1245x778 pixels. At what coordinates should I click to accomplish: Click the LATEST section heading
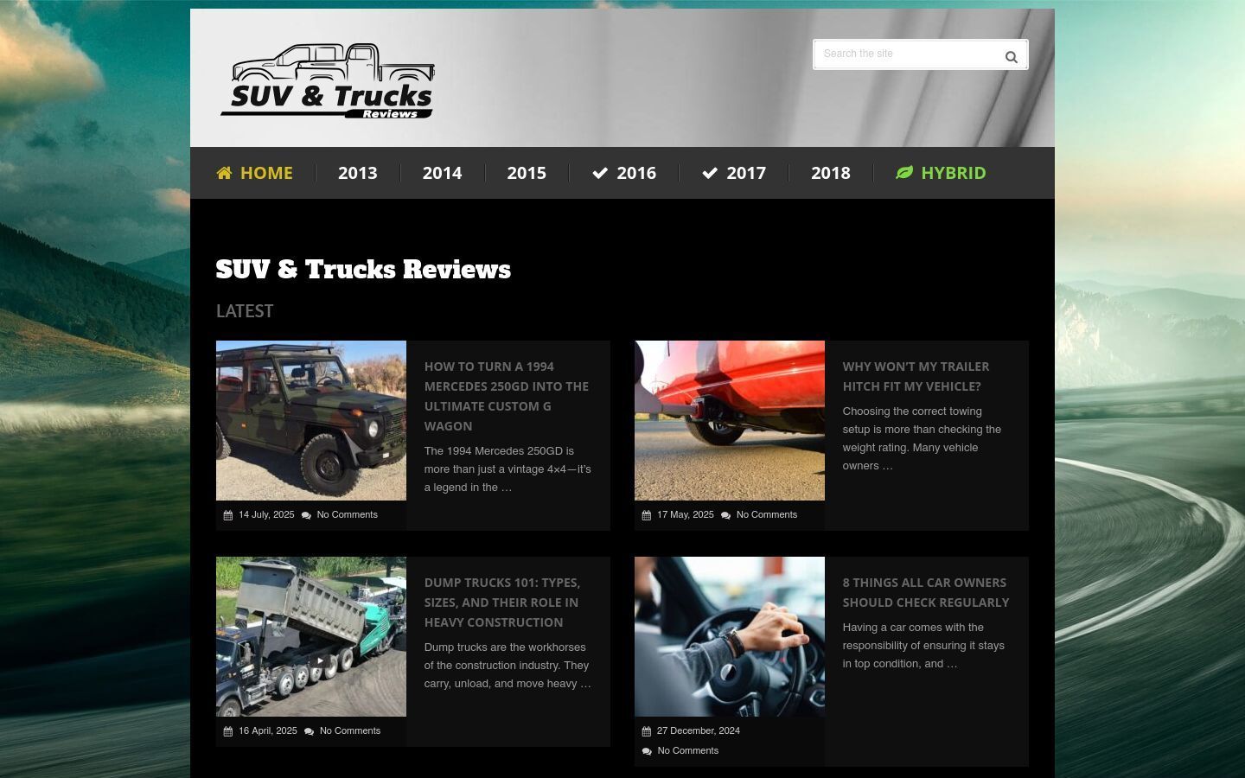[x=245, y=311]
